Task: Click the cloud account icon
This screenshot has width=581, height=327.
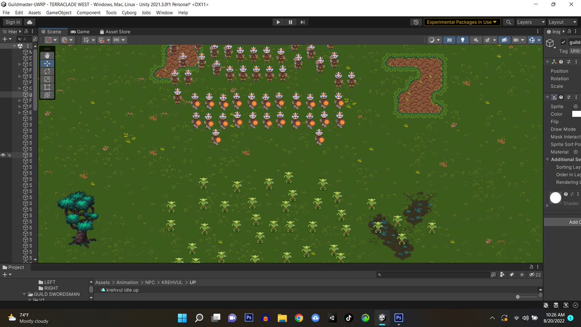Action: pos(30,22)
